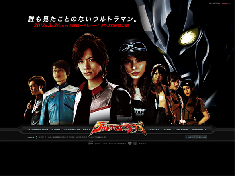Screen dimensions: 235x176
Task: Click the NEWS label
Action: 31,137
